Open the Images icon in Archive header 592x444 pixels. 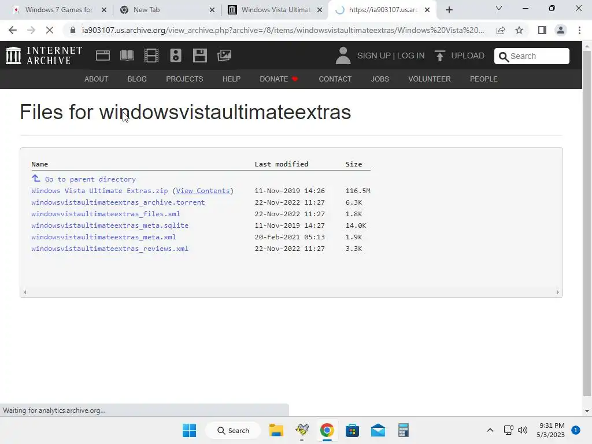pos(224,55)
